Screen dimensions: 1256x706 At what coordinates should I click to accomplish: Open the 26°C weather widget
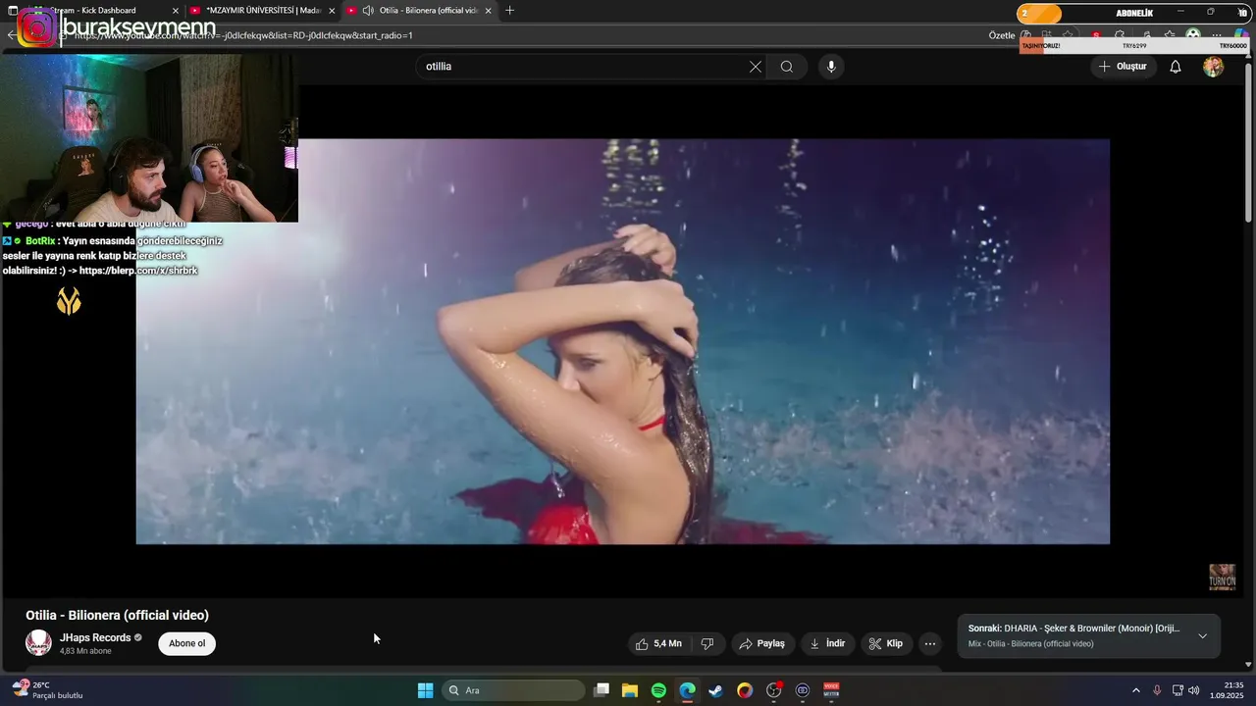pyautogui.click(x=46, y=690)
